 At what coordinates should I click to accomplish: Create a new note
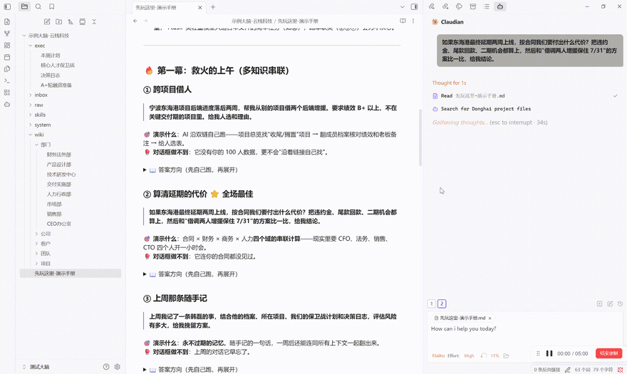pyautogui.click(x=47, y=21)
